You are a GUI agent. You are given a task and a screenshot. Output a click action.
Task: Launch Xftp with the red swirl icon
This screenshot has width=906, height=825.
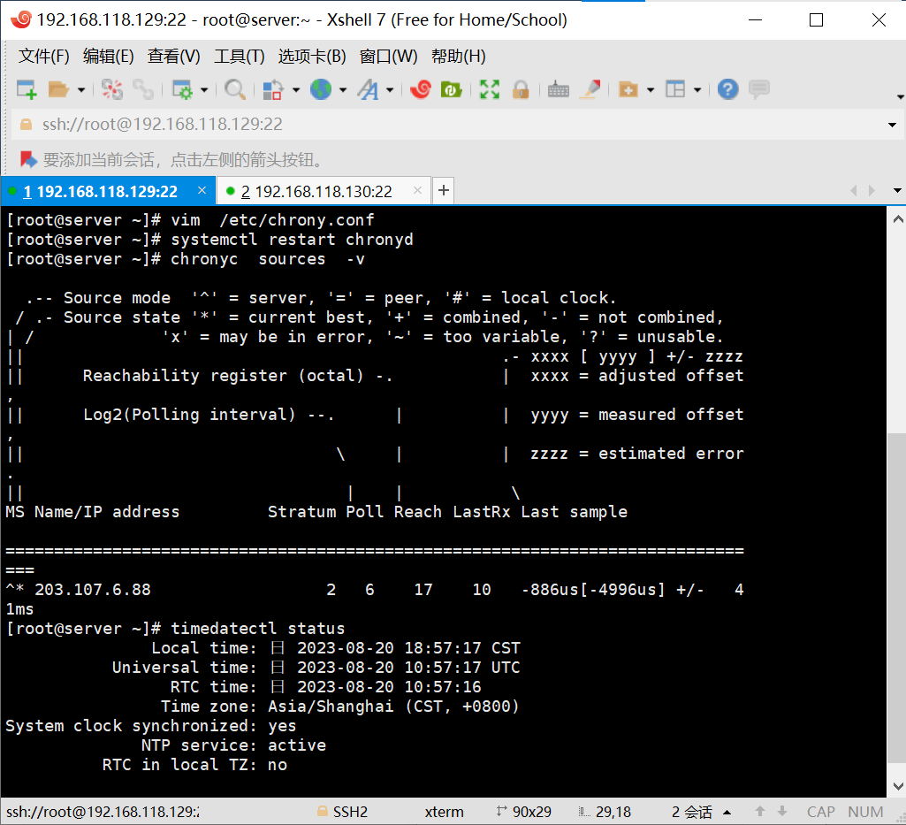tap(421, 89)
